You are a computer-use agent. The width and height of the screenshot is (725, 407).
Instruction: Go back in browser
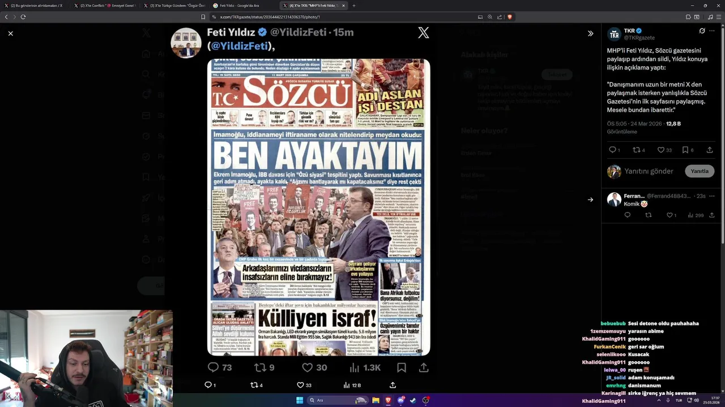[x=6, y=17]
